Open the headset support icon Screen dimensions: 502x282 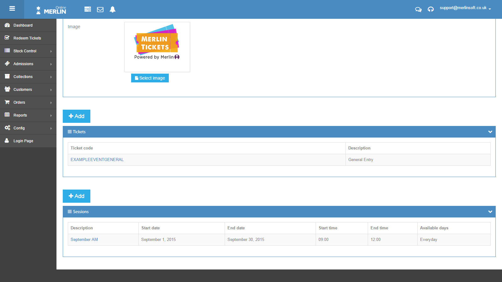pos(431,9)
